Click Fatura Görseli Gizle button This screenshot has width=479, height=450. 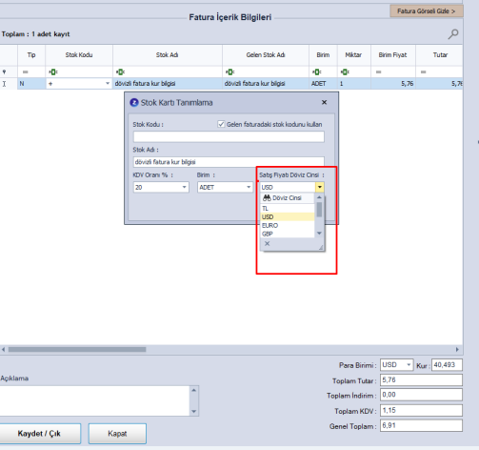pyautogui.click(x=427, y=11)
